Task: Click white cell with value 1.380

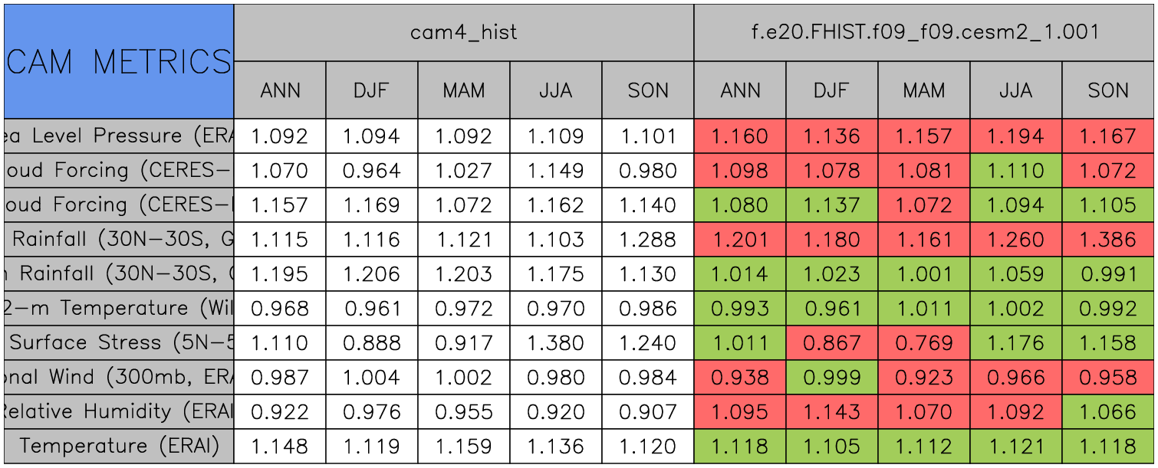Action: tap(556, 343)
